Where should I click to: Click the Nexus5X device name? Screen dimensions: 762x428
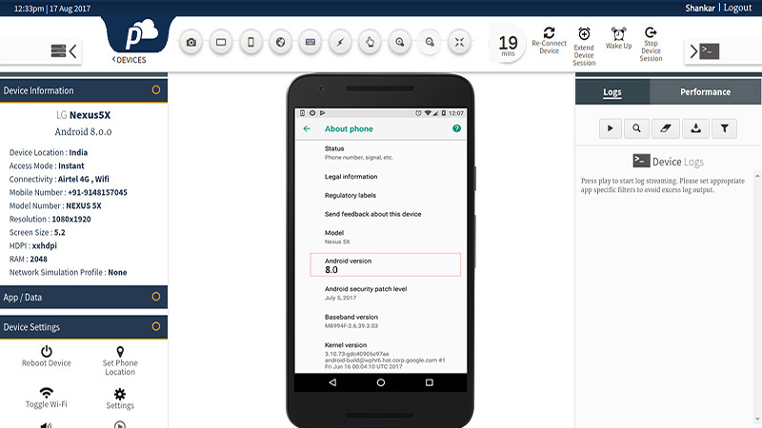(x=90, y=115)
